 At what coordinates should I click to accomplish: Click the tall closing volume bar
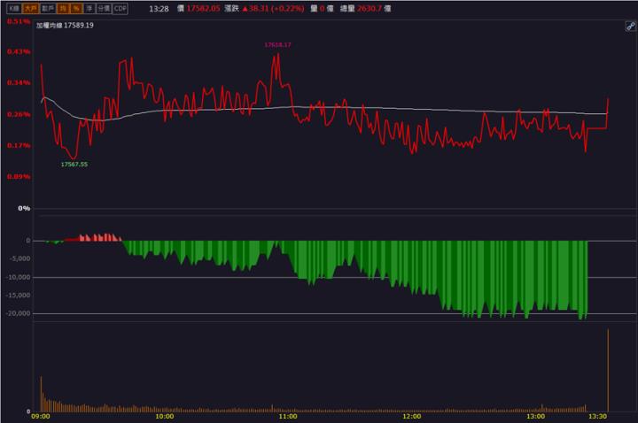point(608,372)
